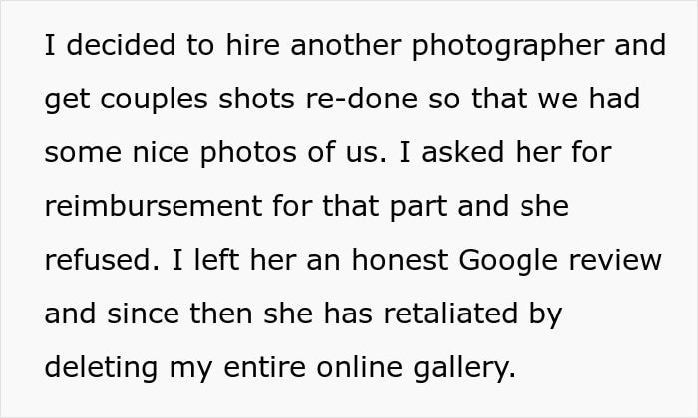698x418 pixels.
Task: Click the word "another" in the text
Action: click(346, 45)
